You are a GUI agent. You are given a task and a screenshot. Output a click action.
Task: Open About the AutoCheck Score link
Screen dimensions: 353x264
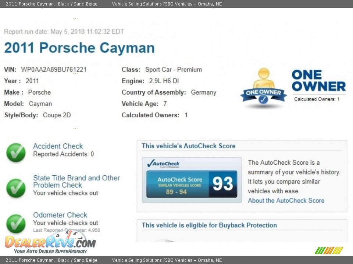pyautogui.click(x=286, y=201)
